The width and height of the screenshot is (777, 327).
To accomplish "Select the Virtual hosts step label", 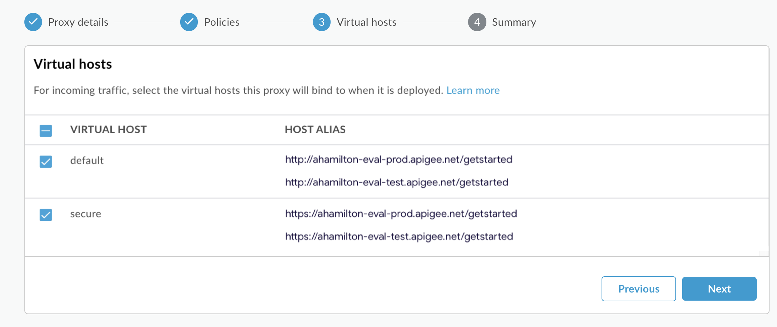I will tap(366, 22).
